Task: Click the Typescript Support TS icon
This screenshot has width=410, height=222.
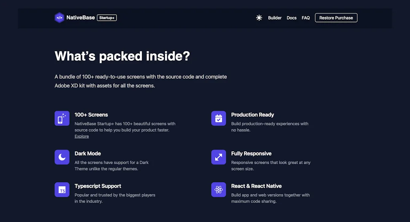Action: coord(62,190)
